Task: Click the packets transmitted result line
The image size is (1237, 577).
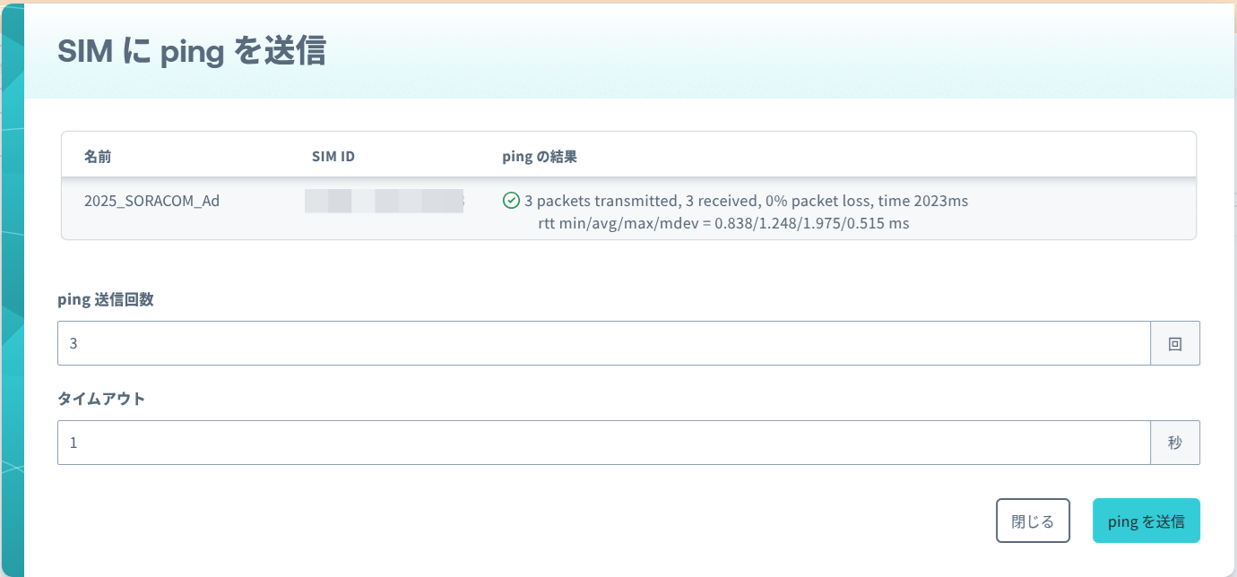Action: [746, 201]
